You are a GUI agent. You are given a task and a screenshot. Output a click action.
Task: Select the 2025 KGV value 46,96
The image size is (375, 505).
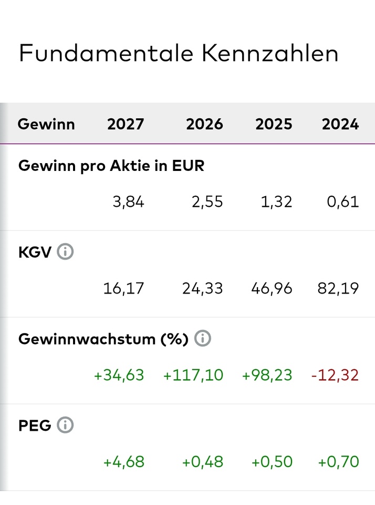tap(272, 288)
